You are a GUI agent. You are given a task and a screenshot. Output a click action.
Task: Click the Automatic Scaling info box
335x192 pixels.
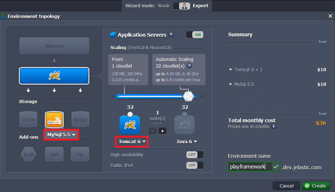point(179,69)
